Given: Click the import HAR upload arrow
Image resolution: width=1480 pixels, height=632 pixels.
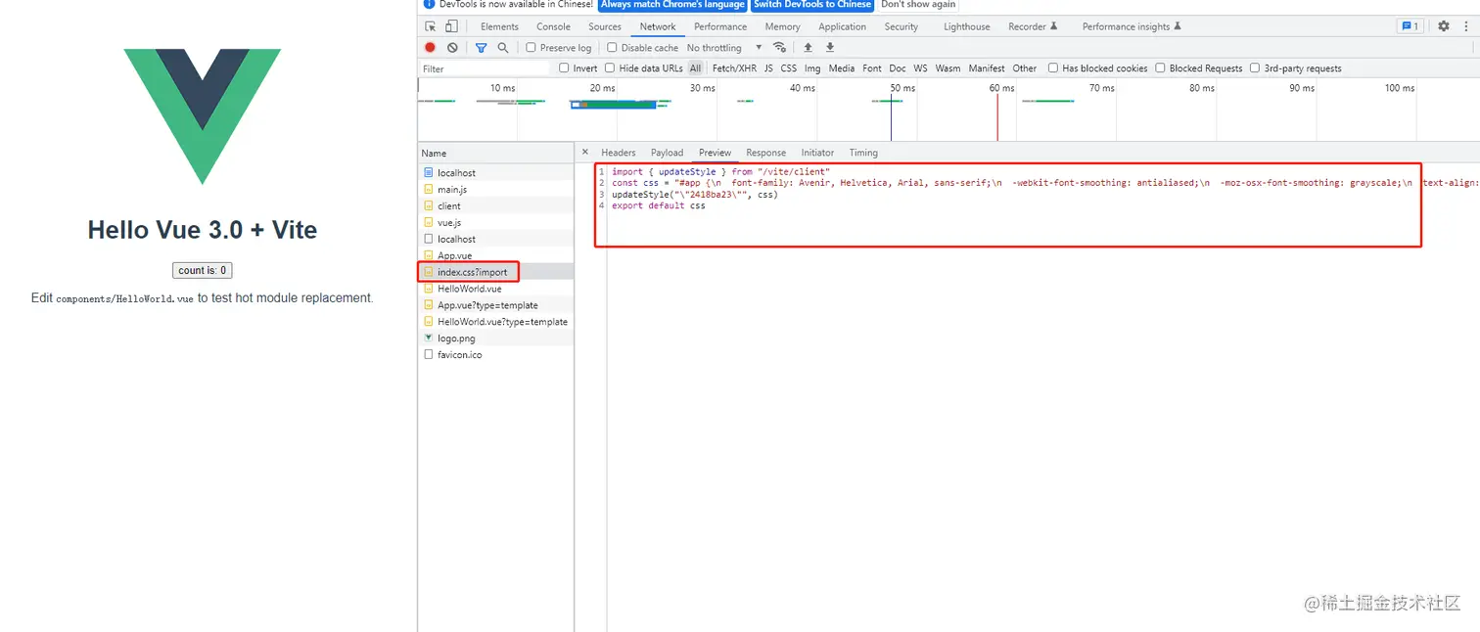Looking at the screenshot, I should (808, 47).
